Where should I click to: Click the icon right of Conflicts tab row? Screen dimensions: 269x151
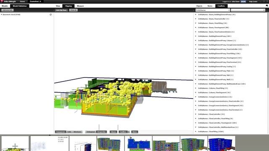point(266,6)
